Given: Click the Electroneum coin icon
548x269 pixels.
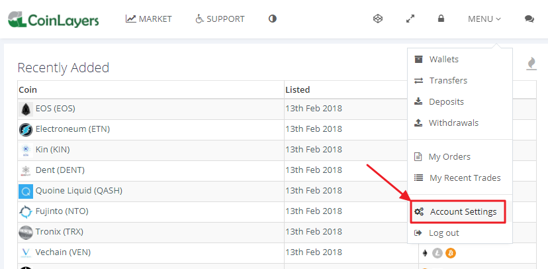Looking at the screenshot, I should (26, 130).
